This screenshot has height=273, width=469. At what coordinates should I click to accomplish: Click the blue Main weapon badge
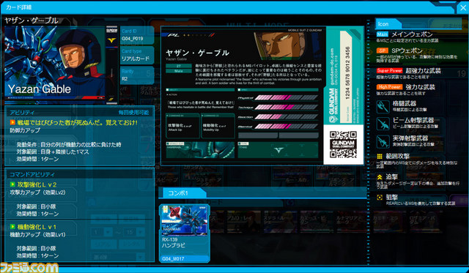383,34
